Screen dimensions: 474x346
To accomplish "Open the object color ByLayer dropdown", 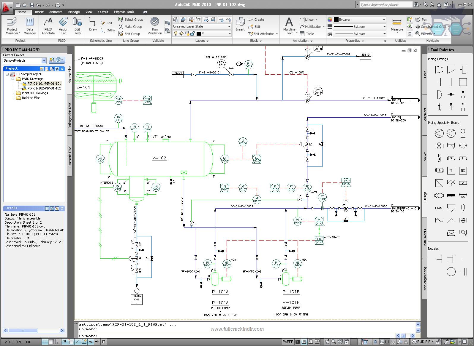I will pos(360,20).
